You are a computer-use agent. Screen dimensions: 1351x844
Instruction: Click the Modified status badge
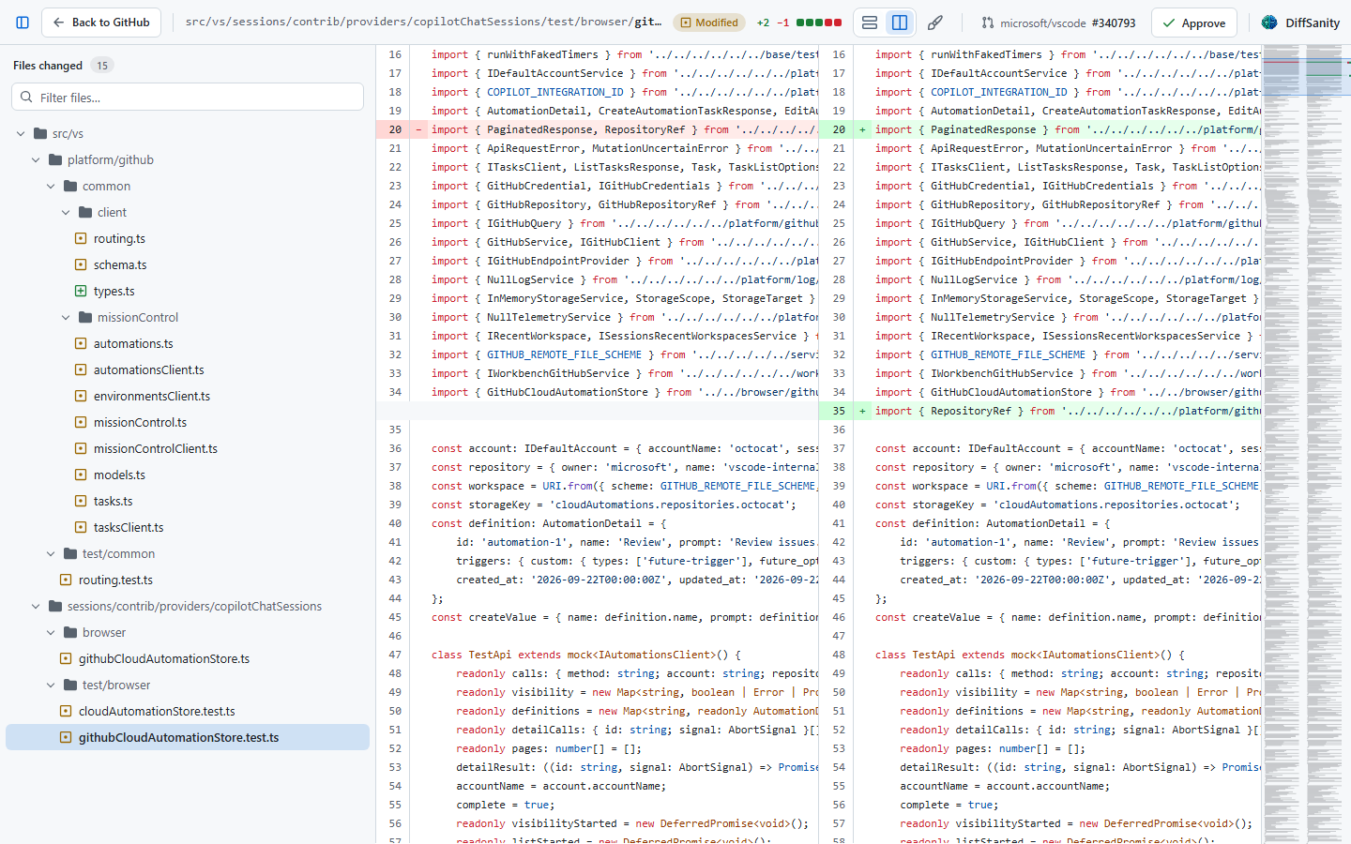pos(708,23)
